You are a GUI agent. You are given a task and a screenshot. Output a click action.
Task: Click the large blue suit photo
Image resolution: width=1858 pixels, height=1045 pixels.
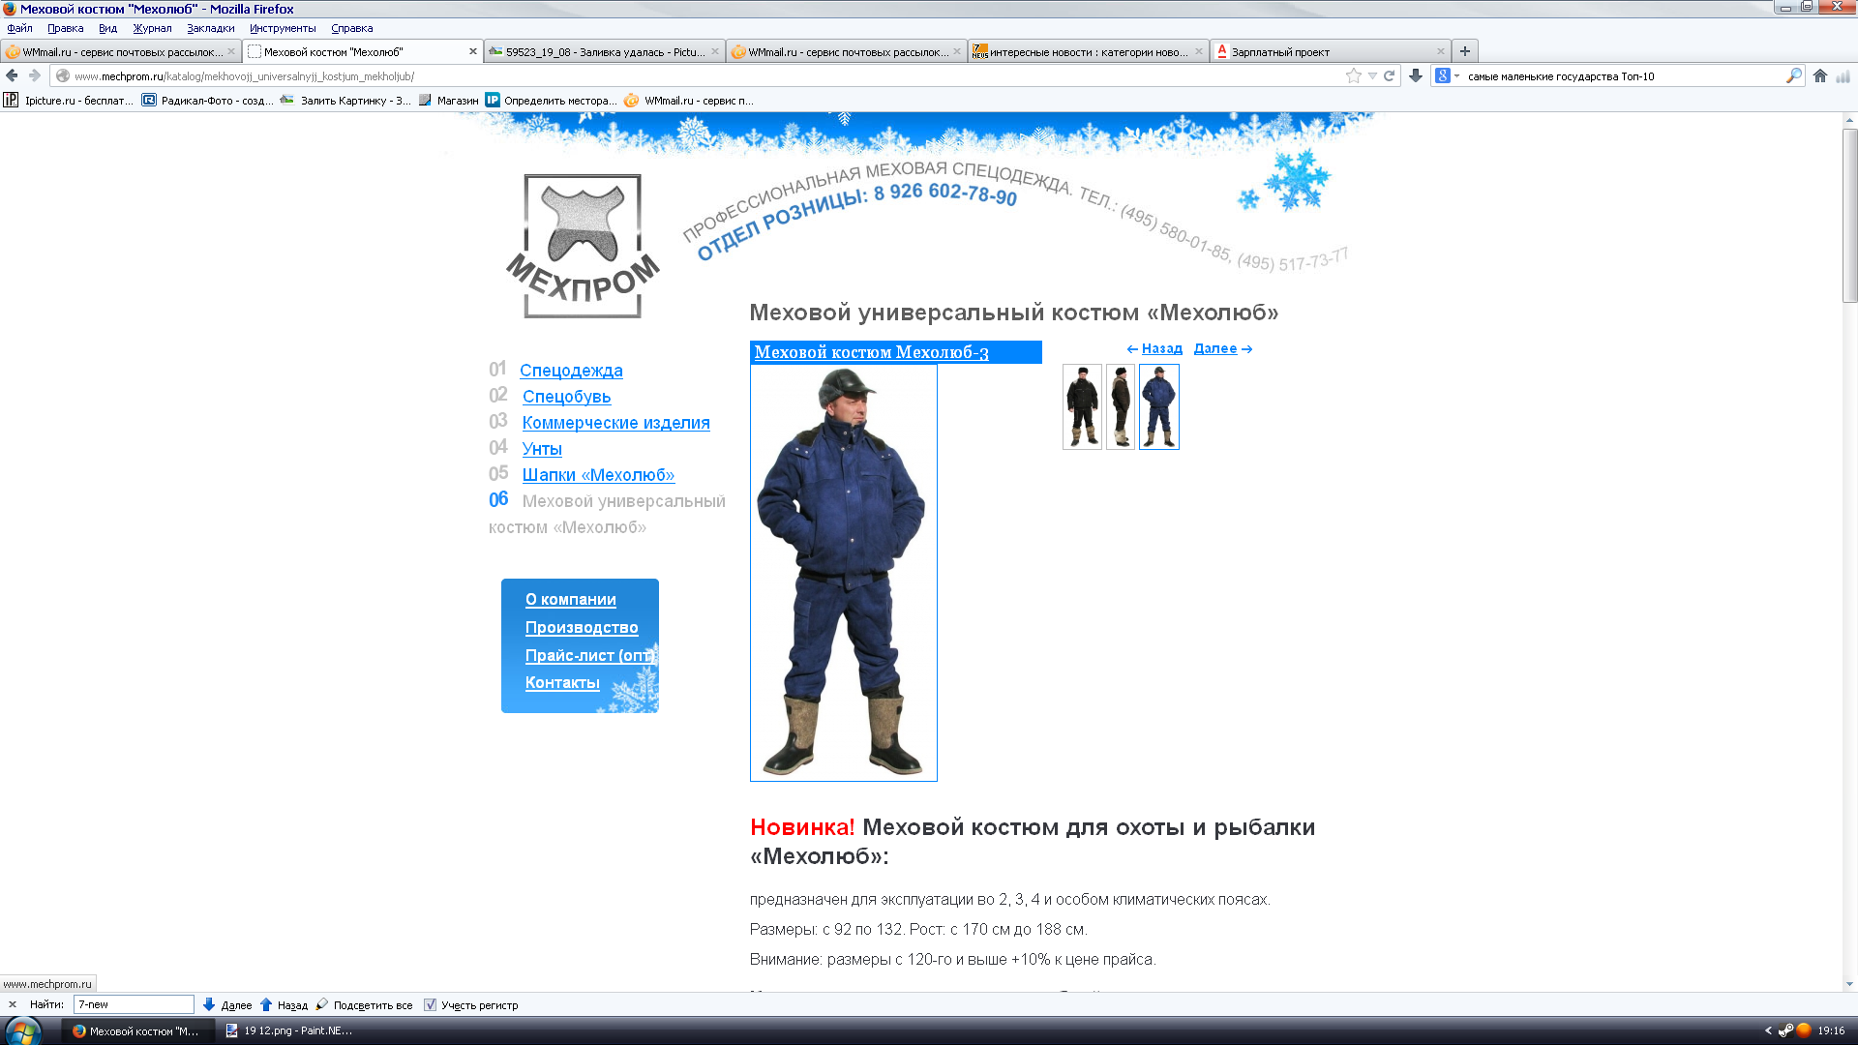pyautogui.click(x=844, y=573)
